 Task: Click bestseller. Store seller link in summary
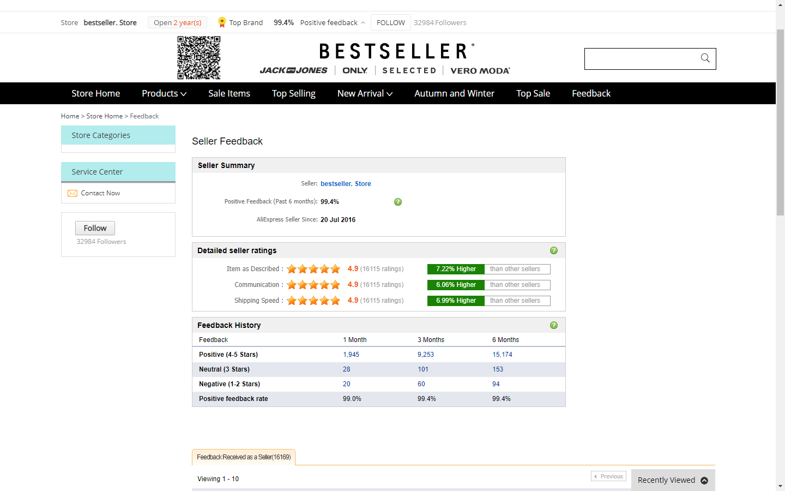click(x=346, y=184)
